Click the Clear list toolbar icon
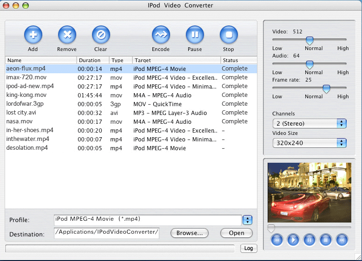 [101, 35]
